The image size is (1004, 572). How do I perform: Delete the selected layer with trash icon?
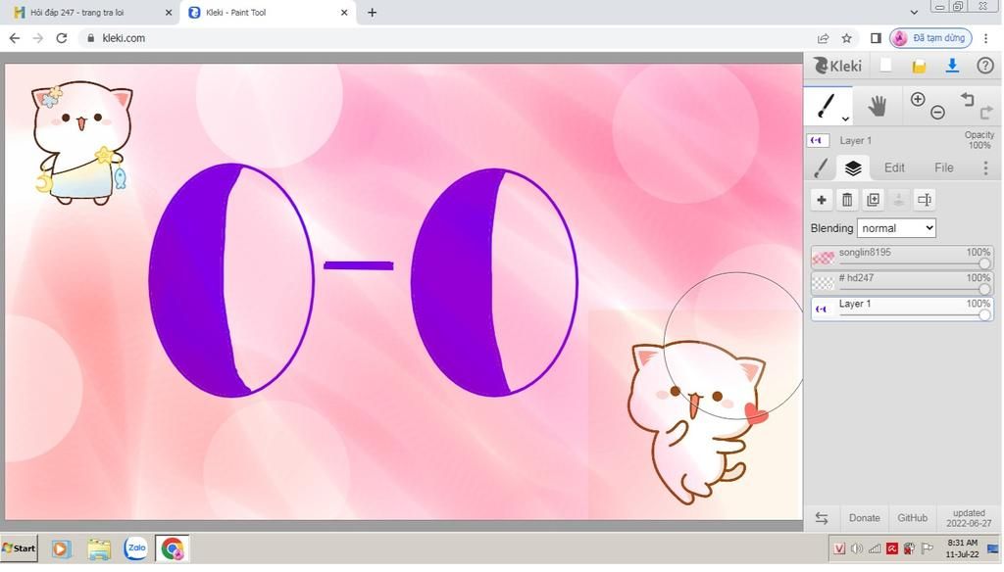pos(847,200)
